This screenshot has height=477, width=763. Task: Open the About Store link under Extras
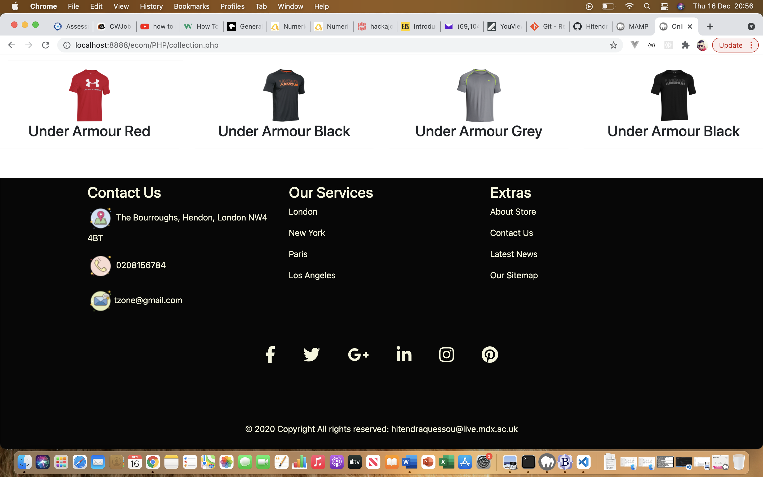click(x=513, y=212)
